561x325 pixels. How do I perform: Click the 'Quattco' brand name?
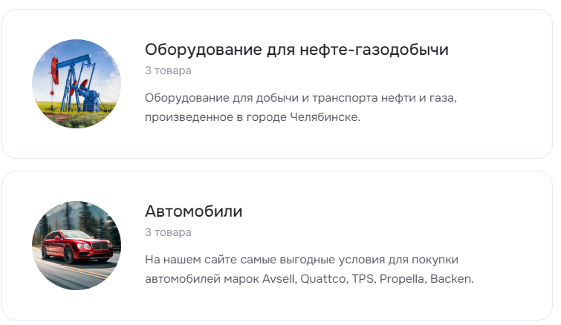(x=324, y=278)
